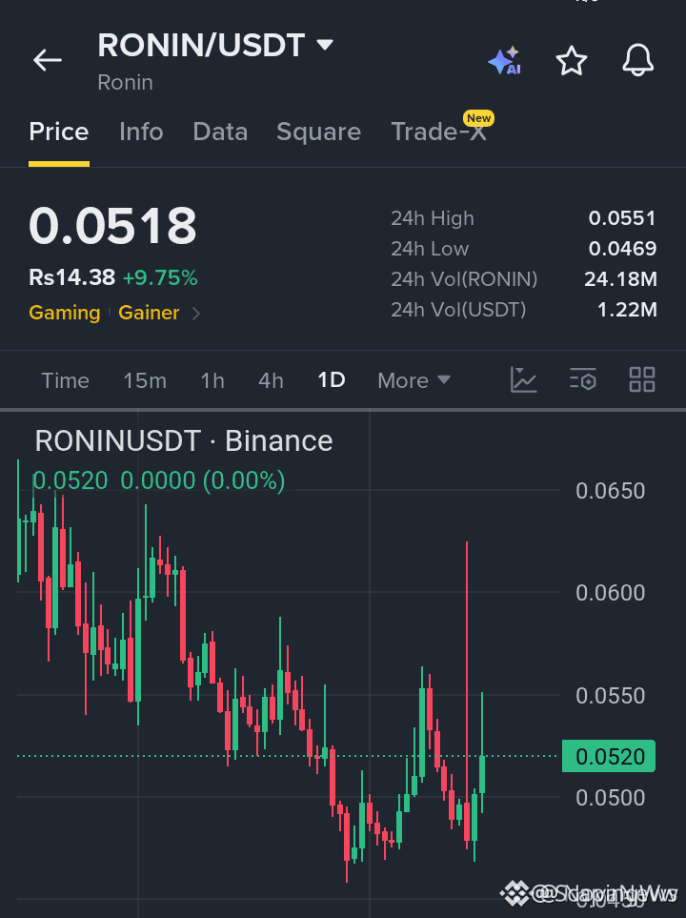Tap the 24h Vol(USDT) 1.22M value
This screenshot has width=686, height=918.
pyautogui.click(x=627, y=310)
